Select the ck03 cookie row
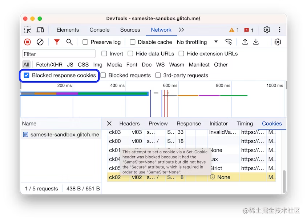 [191, 132]
